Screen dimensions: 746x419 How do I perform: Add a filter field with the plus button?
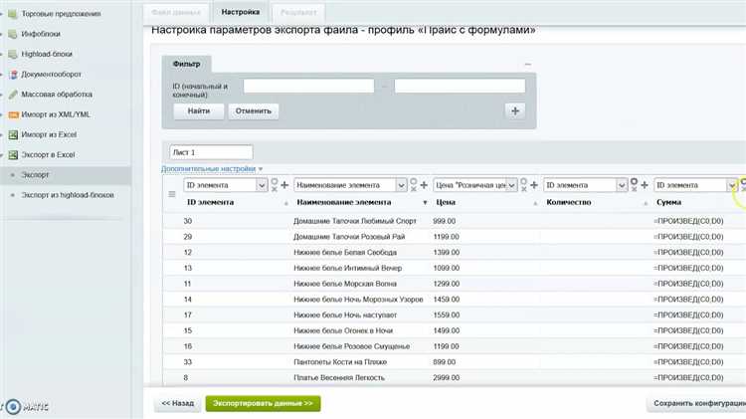(515, 110)
